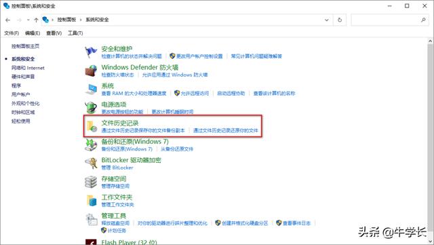
Task: Open the 存储空间 drives icon
Action: 91,182
